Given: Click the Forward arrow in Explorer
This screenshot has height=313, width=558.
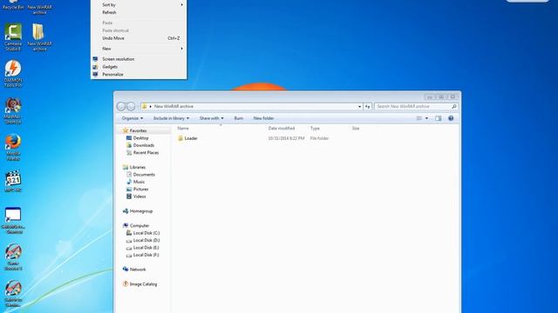Looking at the screenshot, I should (131, 106).
